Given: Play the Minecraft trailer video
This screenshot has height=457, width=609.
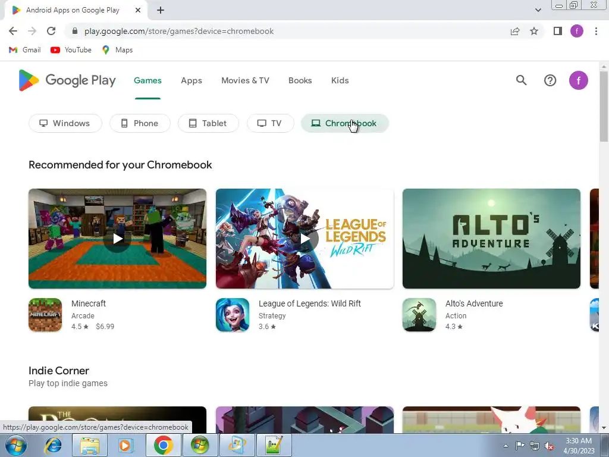Looking at the screenshot, I should tap(117, 239).
